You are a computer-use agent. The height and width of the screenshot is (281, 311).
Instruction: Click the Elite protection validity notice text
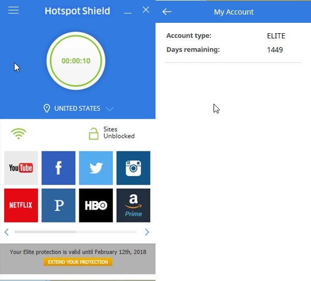click(x=78, y=252)
